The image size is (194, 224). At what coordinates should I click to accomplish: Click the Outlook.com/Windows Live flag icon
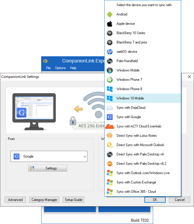110,173
